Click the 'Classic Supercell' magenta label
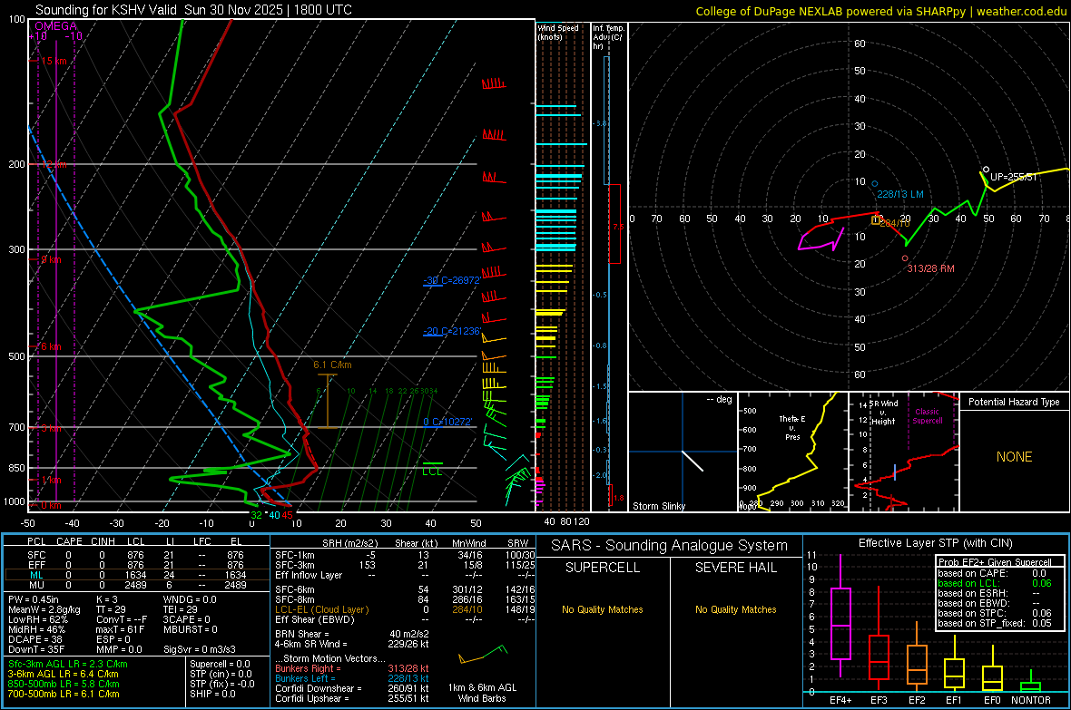1071x710 pixels. click(928, 416)
